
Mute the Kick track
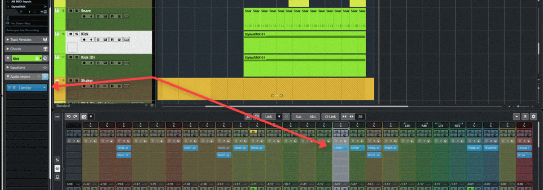point(71,34)
